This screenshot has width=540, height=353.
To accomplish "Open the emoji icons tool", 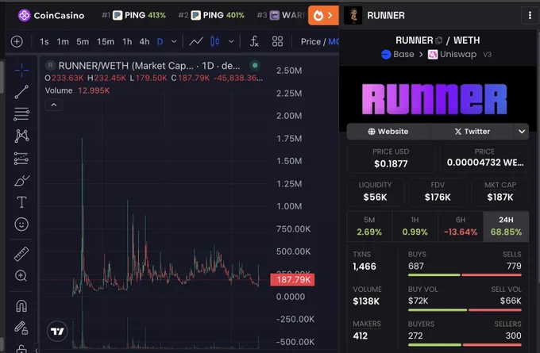I will coord(21,224).
